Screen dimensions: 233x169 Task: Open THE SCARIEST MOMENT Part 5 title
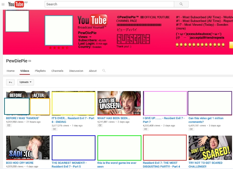(x=69, y=165)
